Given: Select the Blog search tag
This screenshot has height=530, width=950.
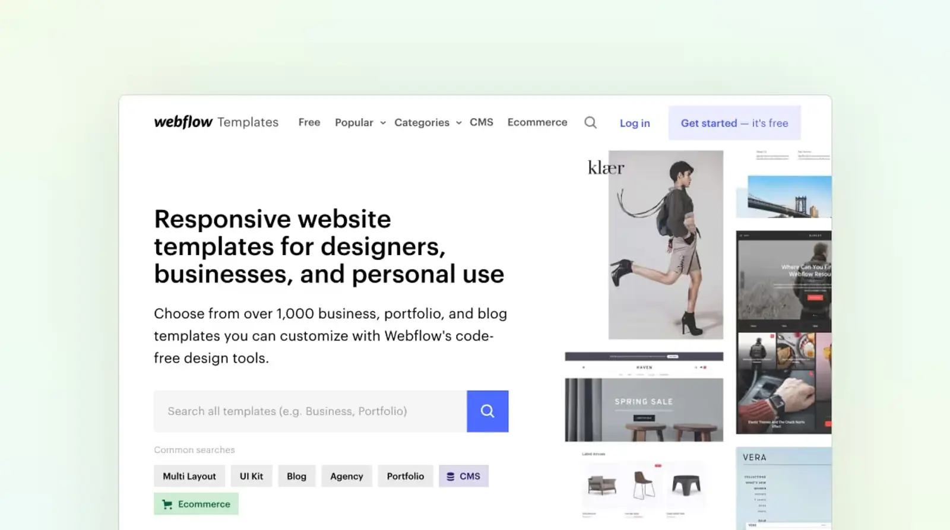Looking at the screenshot, I should point(296,476).
